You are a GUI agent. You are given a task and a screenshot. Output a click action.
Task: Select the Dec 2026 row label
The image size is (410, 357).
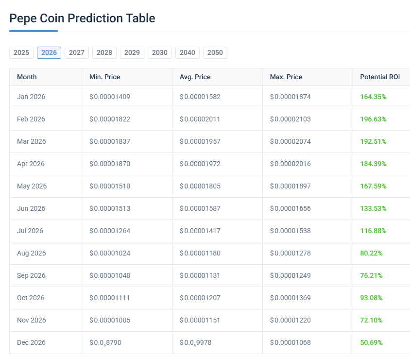[x=31, y=342]
